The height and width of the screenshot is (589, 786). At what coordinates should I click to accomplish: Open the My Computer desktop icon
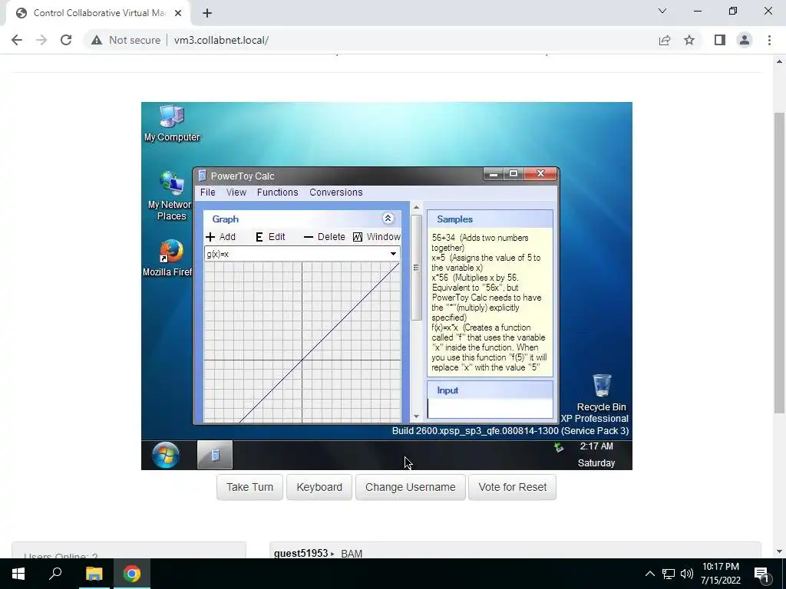(172, 123)
